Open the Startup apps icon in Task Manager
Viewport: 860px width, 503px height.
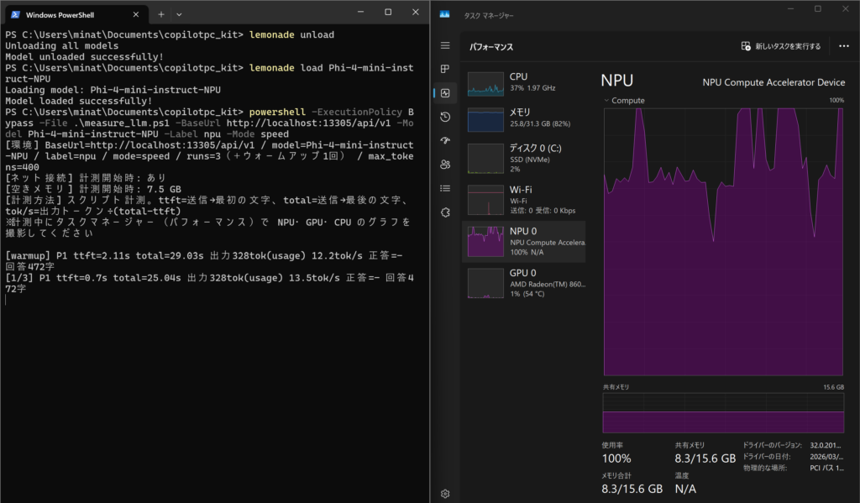click(445, 140)
